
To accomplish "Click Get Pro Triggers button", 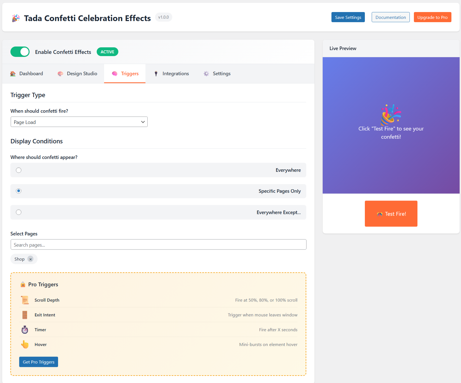I will pyautogui.click(x=39, y=362).
